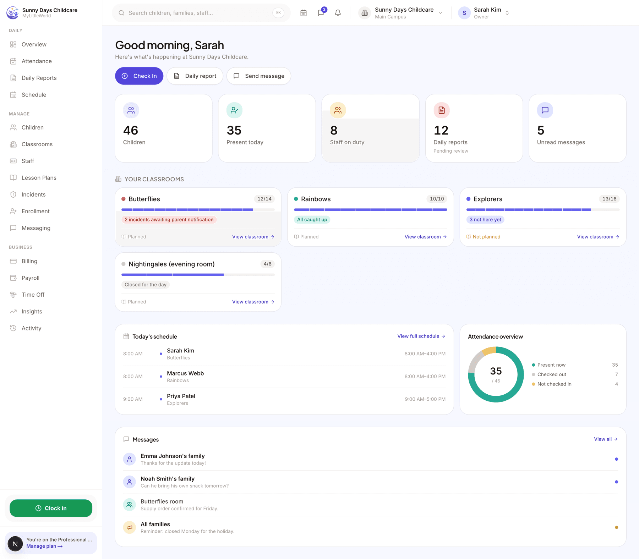
Task: Open the chat icon with 3 badge
Action: pos(321,13)
